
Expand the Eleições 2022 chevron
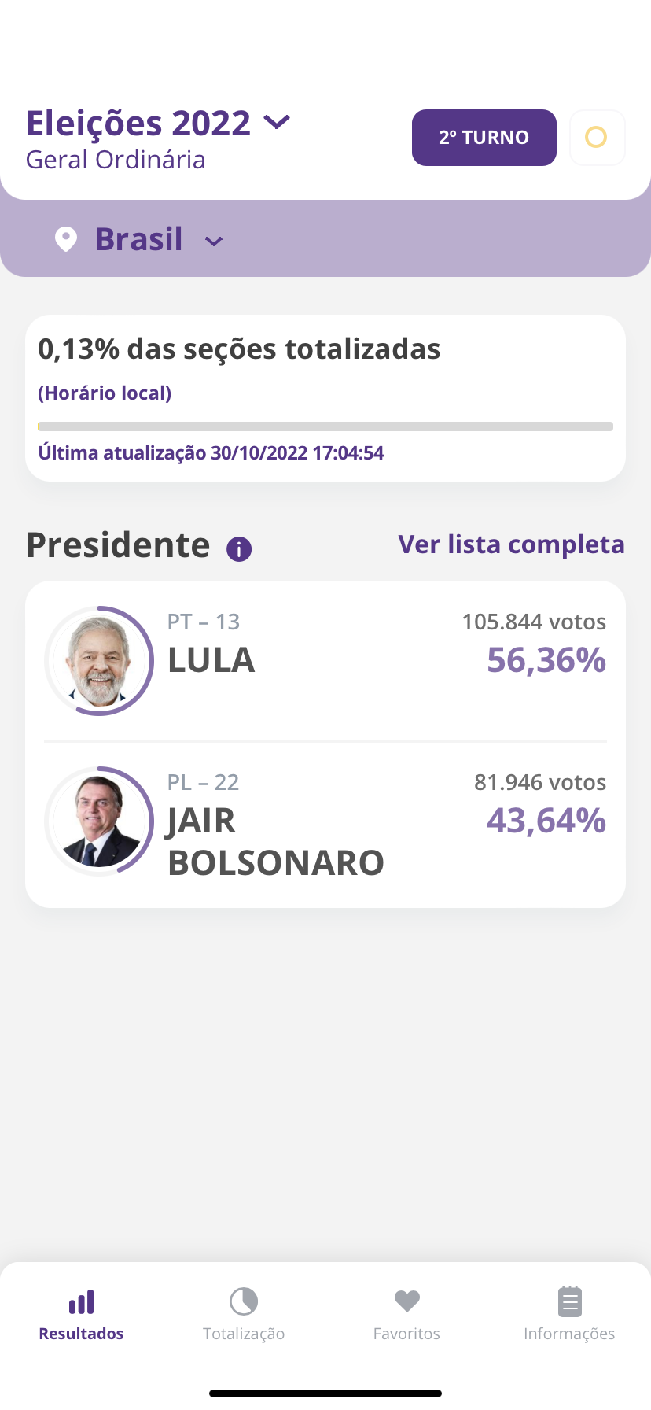tap(277, 122)
